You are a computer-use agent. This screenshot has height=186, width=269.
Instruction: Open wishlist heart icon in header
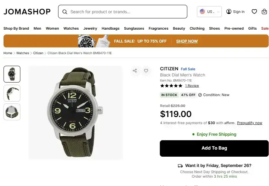[x=254, y=12]
